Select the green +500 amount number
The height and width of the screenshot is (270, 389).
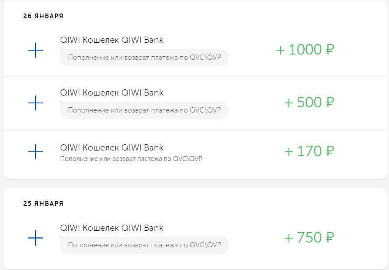(x=304, y=103)
